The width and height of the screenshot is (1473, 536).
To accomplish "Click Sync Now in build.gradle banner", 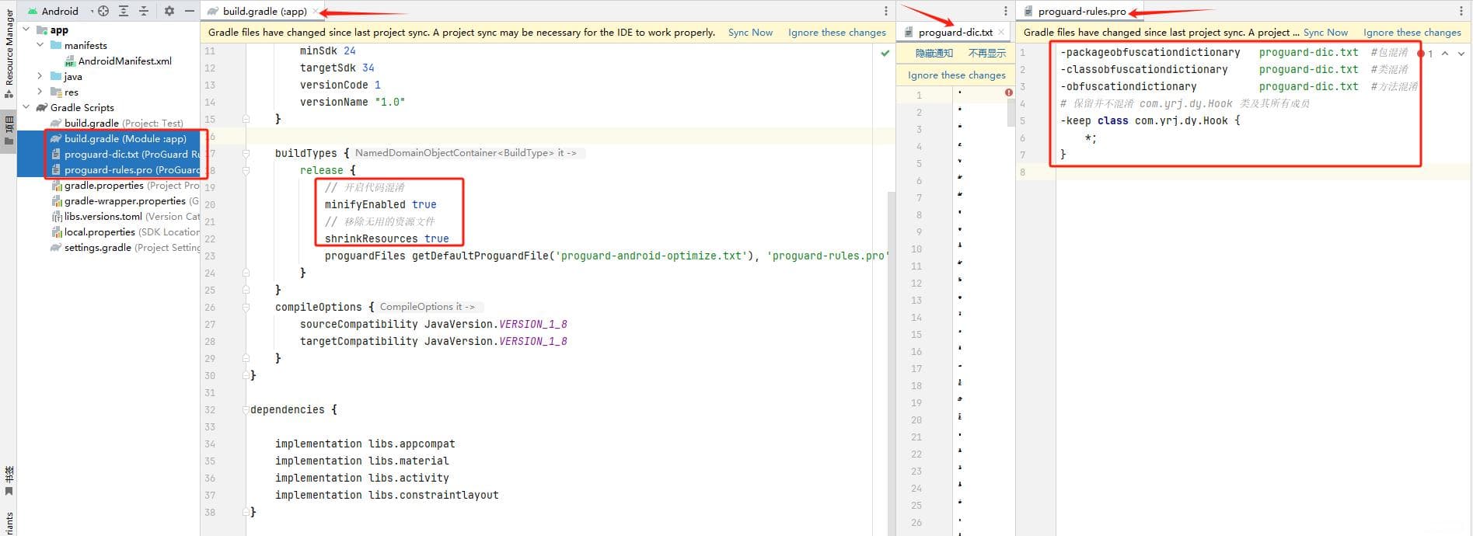I will click(x=750, y=32).
